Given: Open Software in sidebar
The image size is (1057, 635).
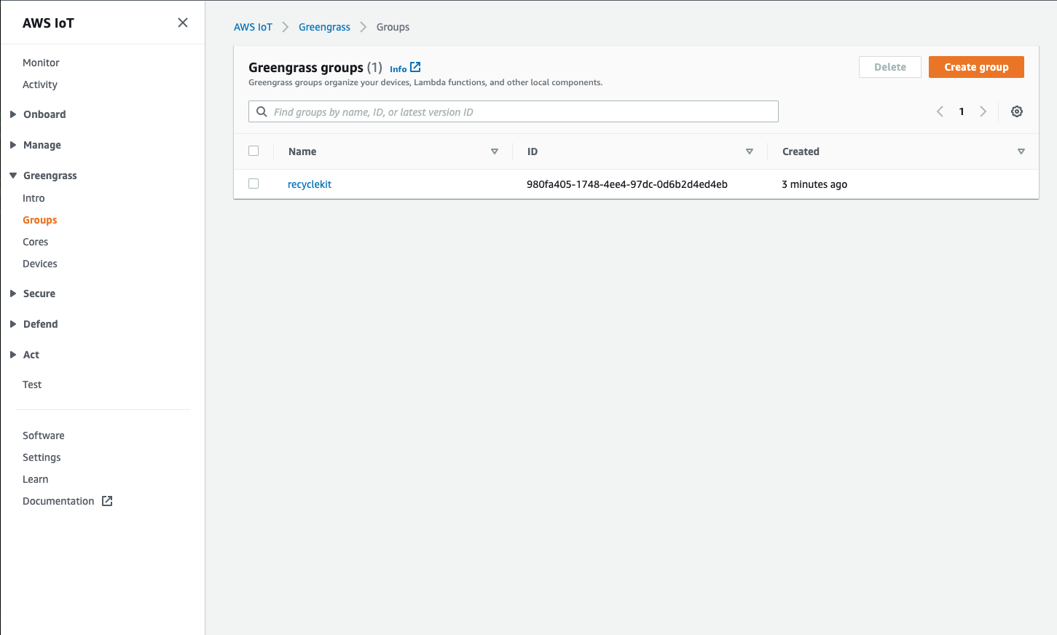Looking at the screenshot, I should point(44,435).
